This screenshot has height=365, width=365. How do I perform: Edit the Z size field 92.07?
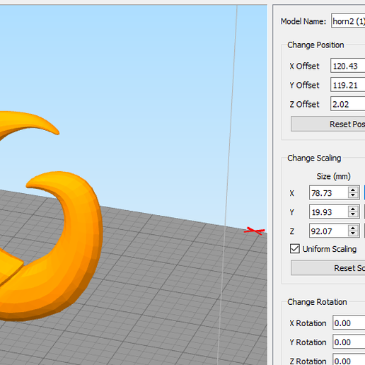tap(328, 231)
